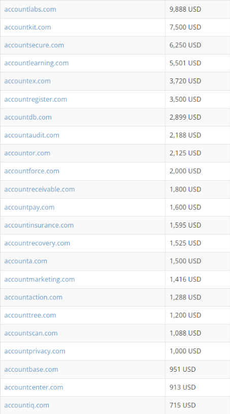230x414 pixels.
Task: Open the accountaudit.com link
Action: 31,135
